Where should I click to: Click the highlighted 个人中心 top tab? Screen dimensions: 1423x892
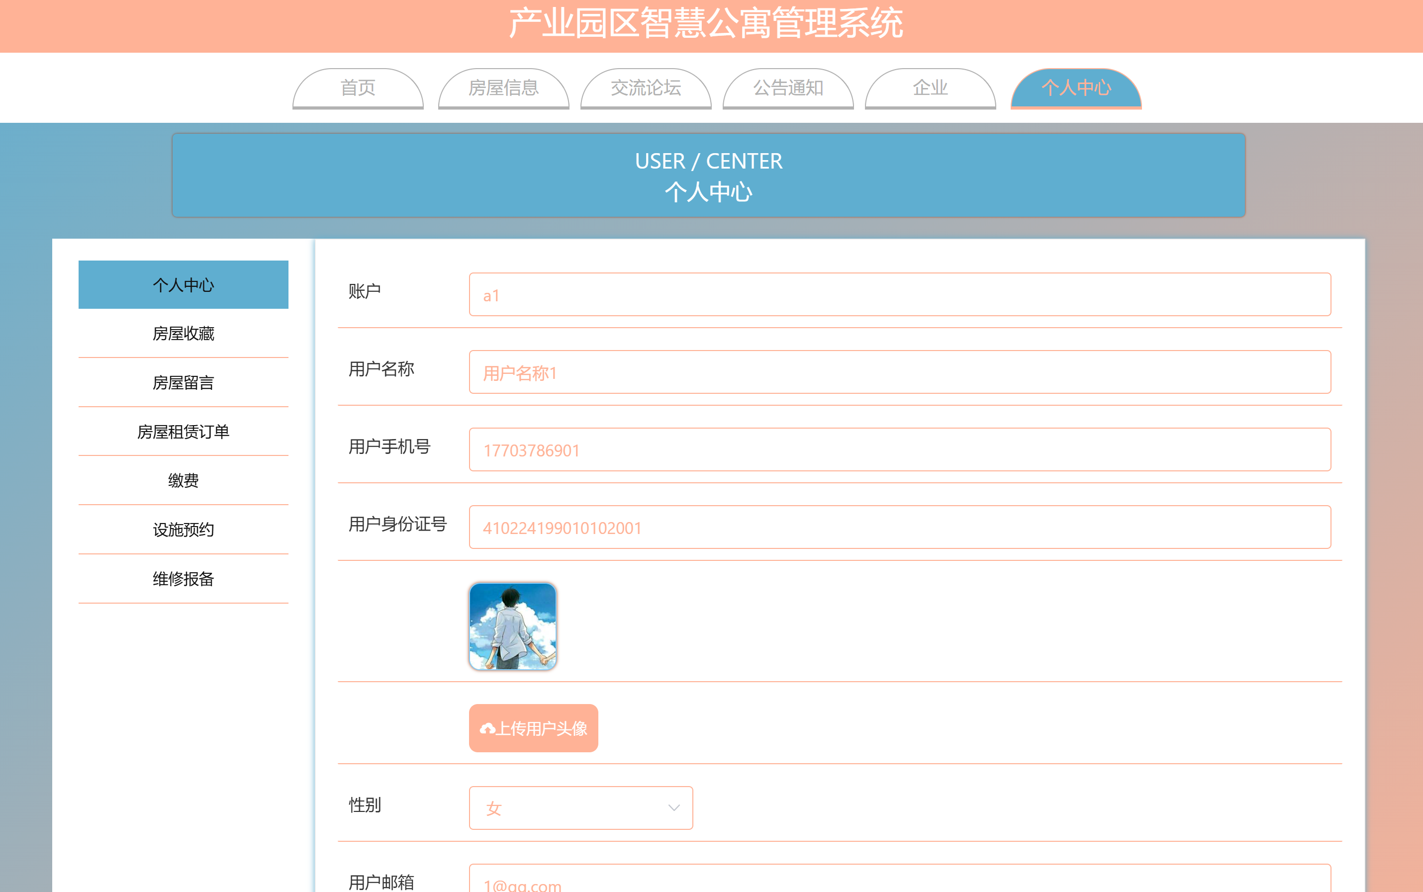tap(1075, 88)
